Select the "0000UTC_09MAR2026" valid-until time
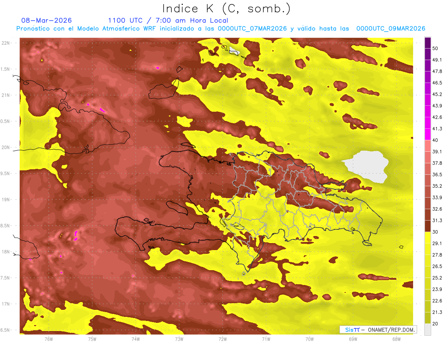The height and width of the screenshot is (344, 445). (390, 29)
